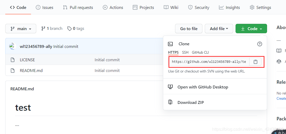Viewport: 286px width, 134px height.
Task: Open the Code tab
Action: pos(18,7)
